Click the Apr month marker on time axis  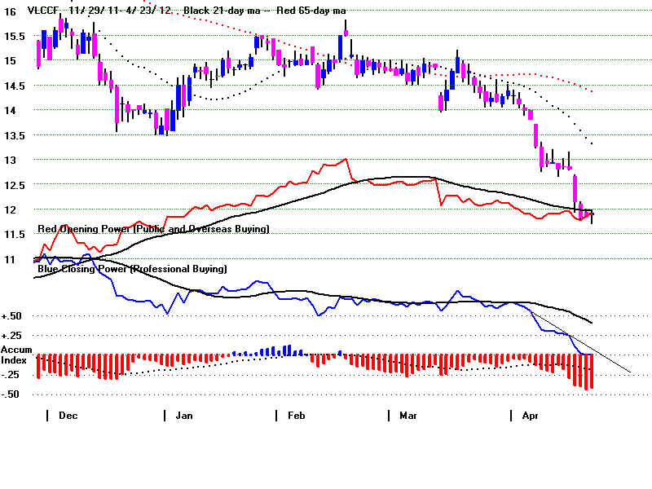pyautogui.click(x=530, y=415)
